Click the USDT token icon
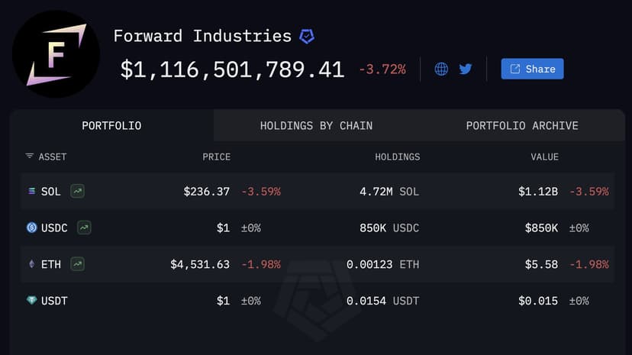632x355 pixels. coord(31,301)
